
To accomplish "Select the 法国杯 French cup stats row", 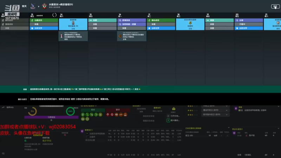I will pos(134,137).
